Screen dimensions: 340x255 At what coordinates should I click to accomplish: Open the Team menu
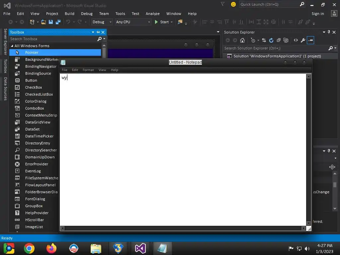(x=104, y=14)
